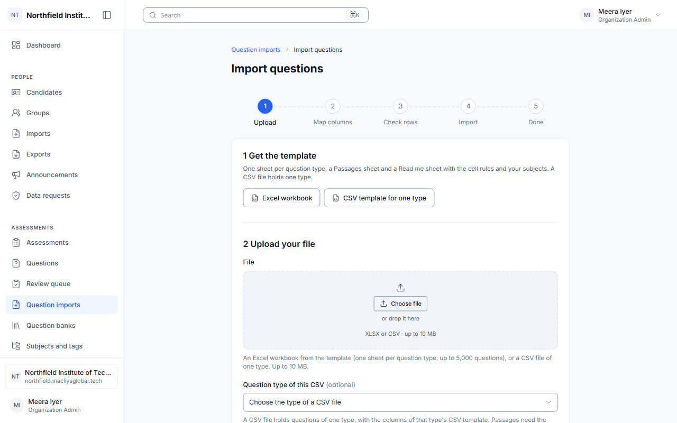Click the Subjects and tags tree icon
This screenshot has width=677, height=423.
point(16,346)
